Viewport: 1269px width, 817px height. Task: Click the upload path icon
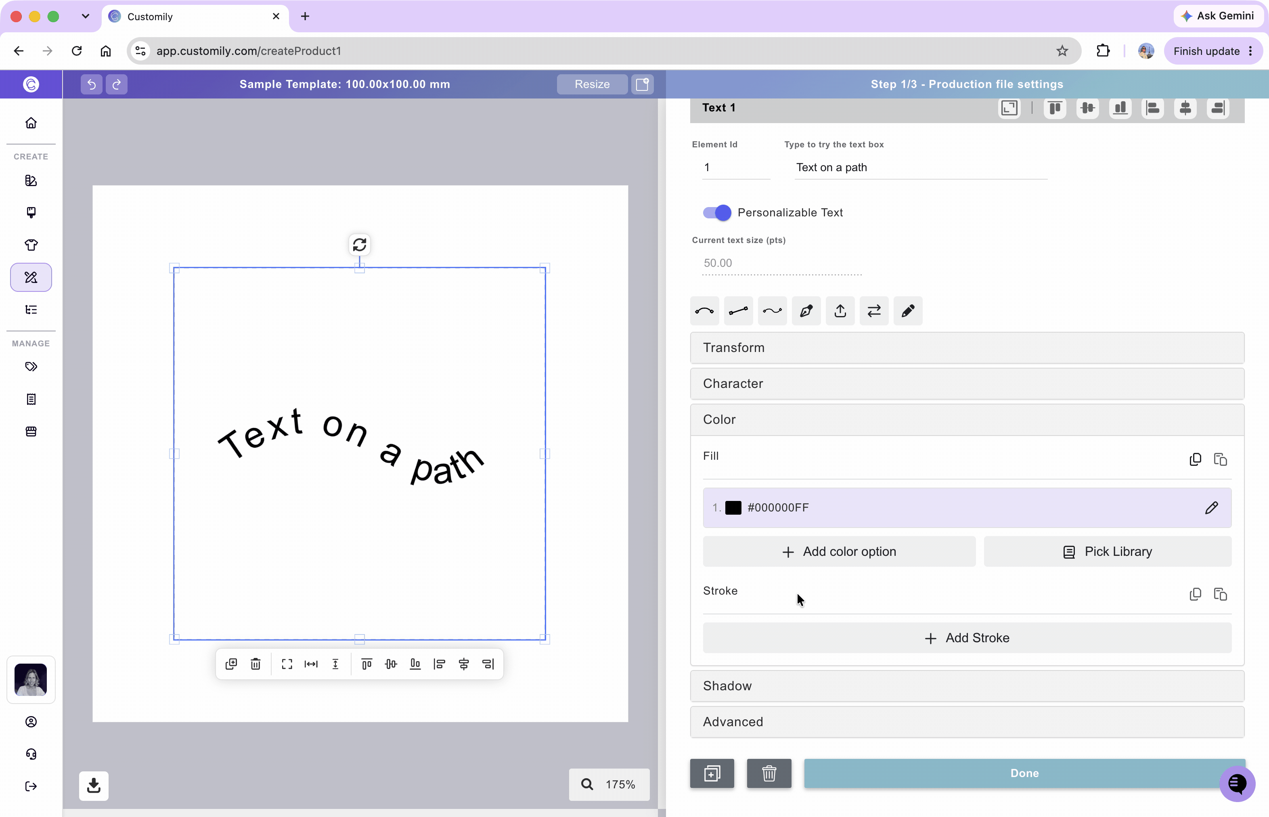pos(840,311)
